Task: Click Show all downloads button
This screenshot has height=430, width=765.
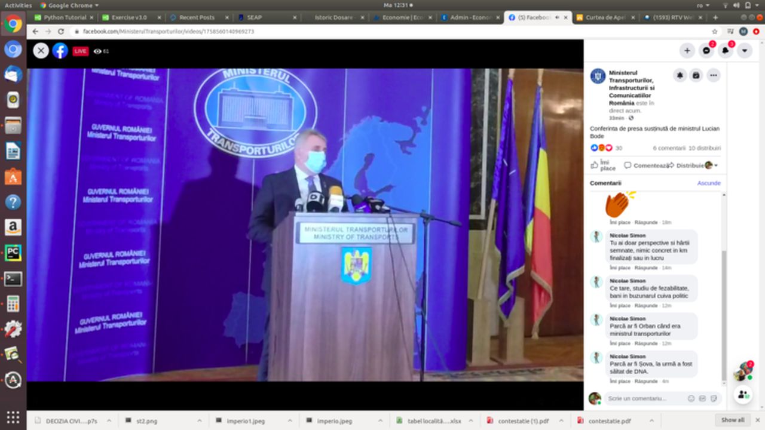Action: point(732,420)
